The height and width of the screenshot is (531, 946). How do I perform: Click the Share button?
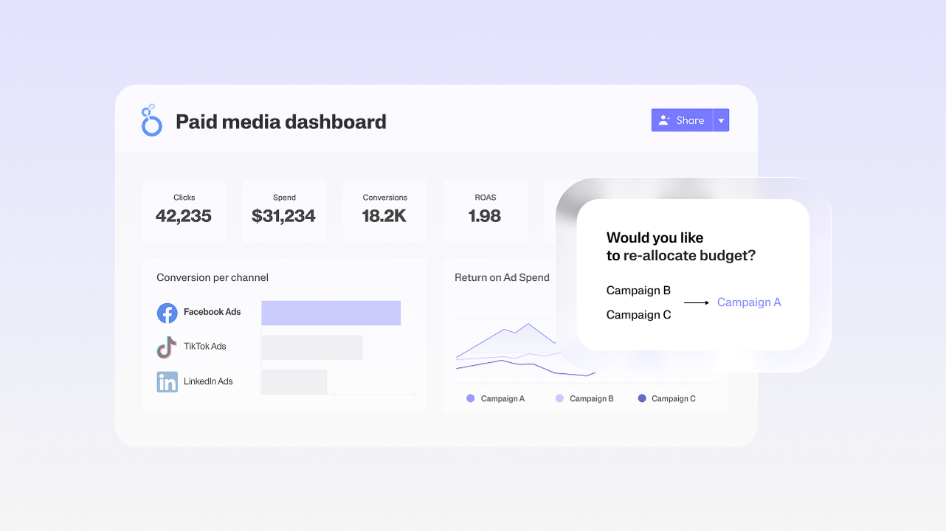[682, 120]
